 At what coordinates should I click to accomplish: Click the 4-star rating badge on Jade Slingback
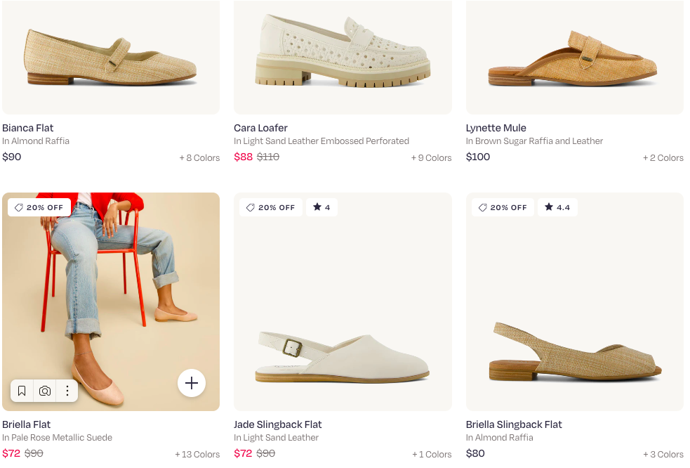tap(321, 207)
